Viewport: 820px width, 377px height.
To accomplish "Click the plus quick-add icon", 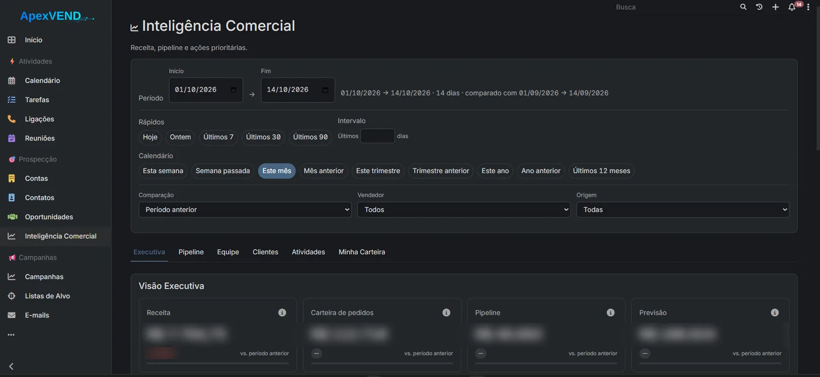I will (x=775, y=7).
